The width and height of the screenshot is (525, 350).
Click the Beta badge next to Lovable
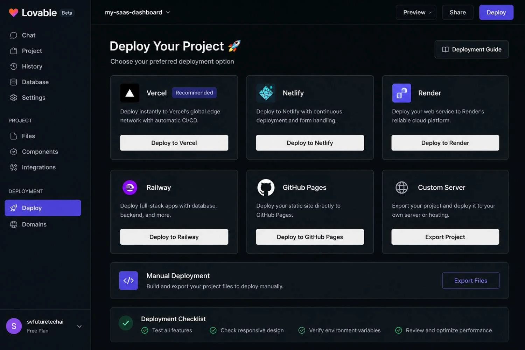tap(67, 13)
